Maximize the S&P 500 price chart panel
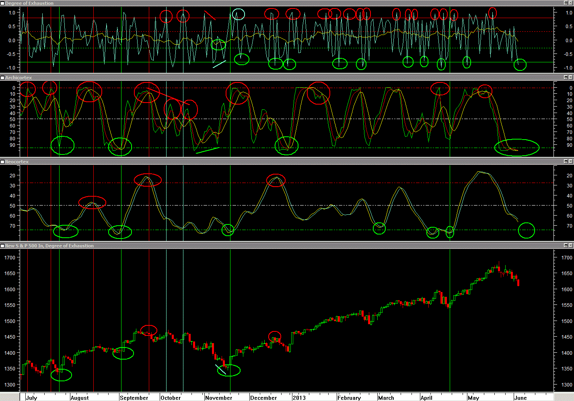This screenshot has height=401, width=574. (x=566, y=246)
